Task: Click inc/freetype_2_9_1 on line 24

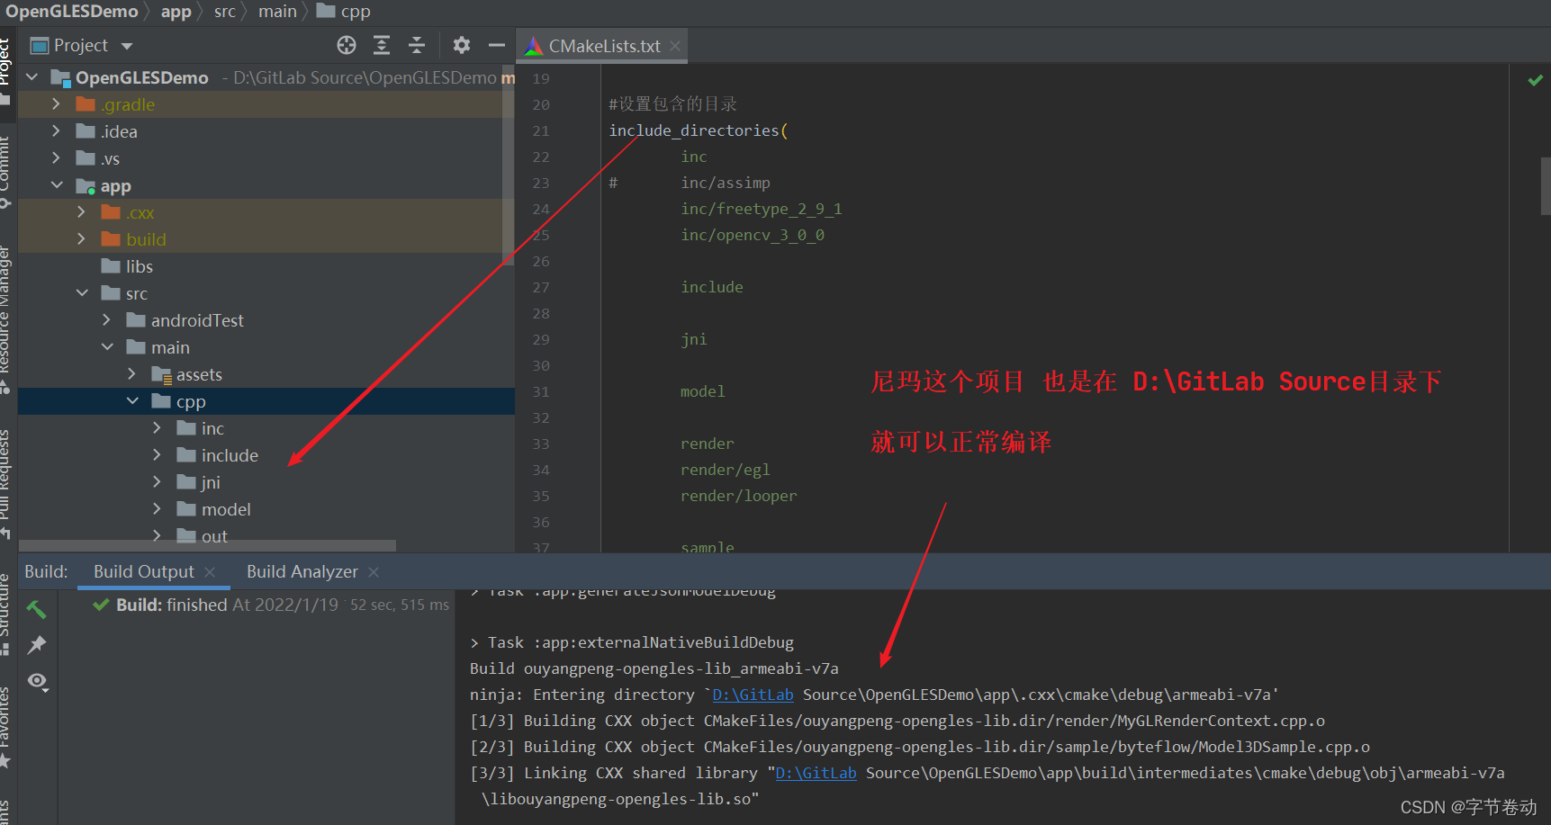Action: [762, 209]
